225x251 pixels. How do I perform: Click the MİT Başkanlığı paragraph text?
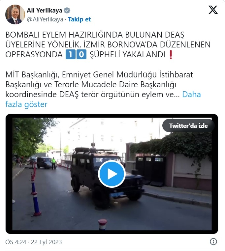point(103,90)
